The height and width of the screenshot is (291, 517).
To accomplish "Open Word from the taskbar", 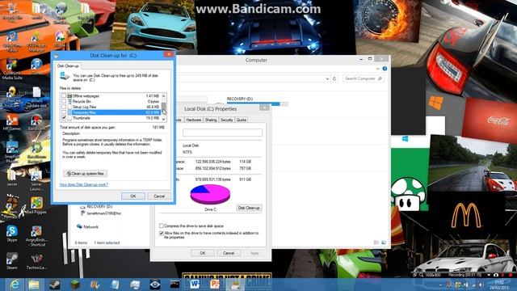I will pyautogui.click(x=195, y=285).
